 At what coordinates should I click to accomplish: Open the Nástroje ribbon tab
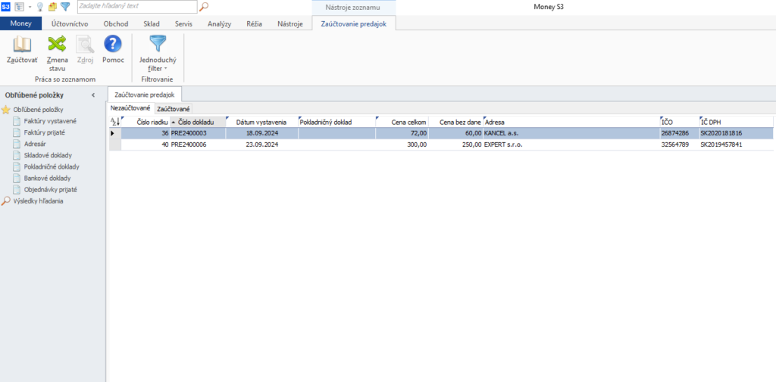[290, 23]
